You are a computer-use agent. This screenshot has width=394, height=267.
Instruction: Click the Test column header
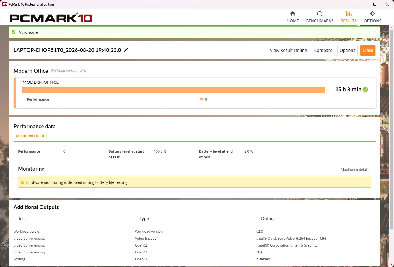(22, 218)
